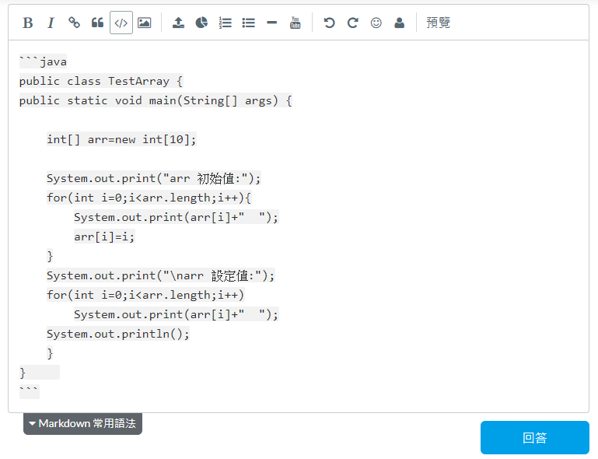Mention a user with the person icon

click(x=399, y=23)
